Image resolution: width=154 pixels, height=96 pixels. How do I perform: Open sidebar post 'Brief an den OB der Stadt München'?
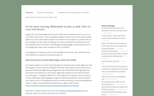114,46
